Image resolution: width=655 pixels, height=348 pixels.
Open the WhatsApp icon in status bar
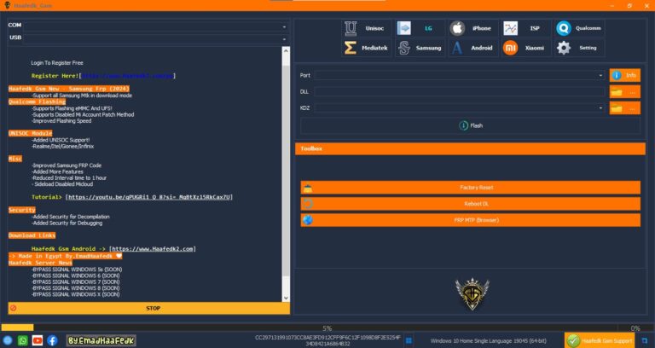tap(22, 340)
